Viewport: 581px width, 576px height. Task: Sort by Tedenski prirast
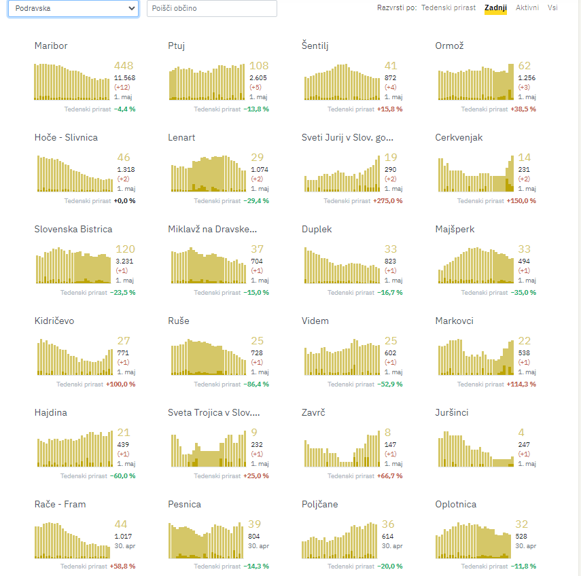click(448, 7)
